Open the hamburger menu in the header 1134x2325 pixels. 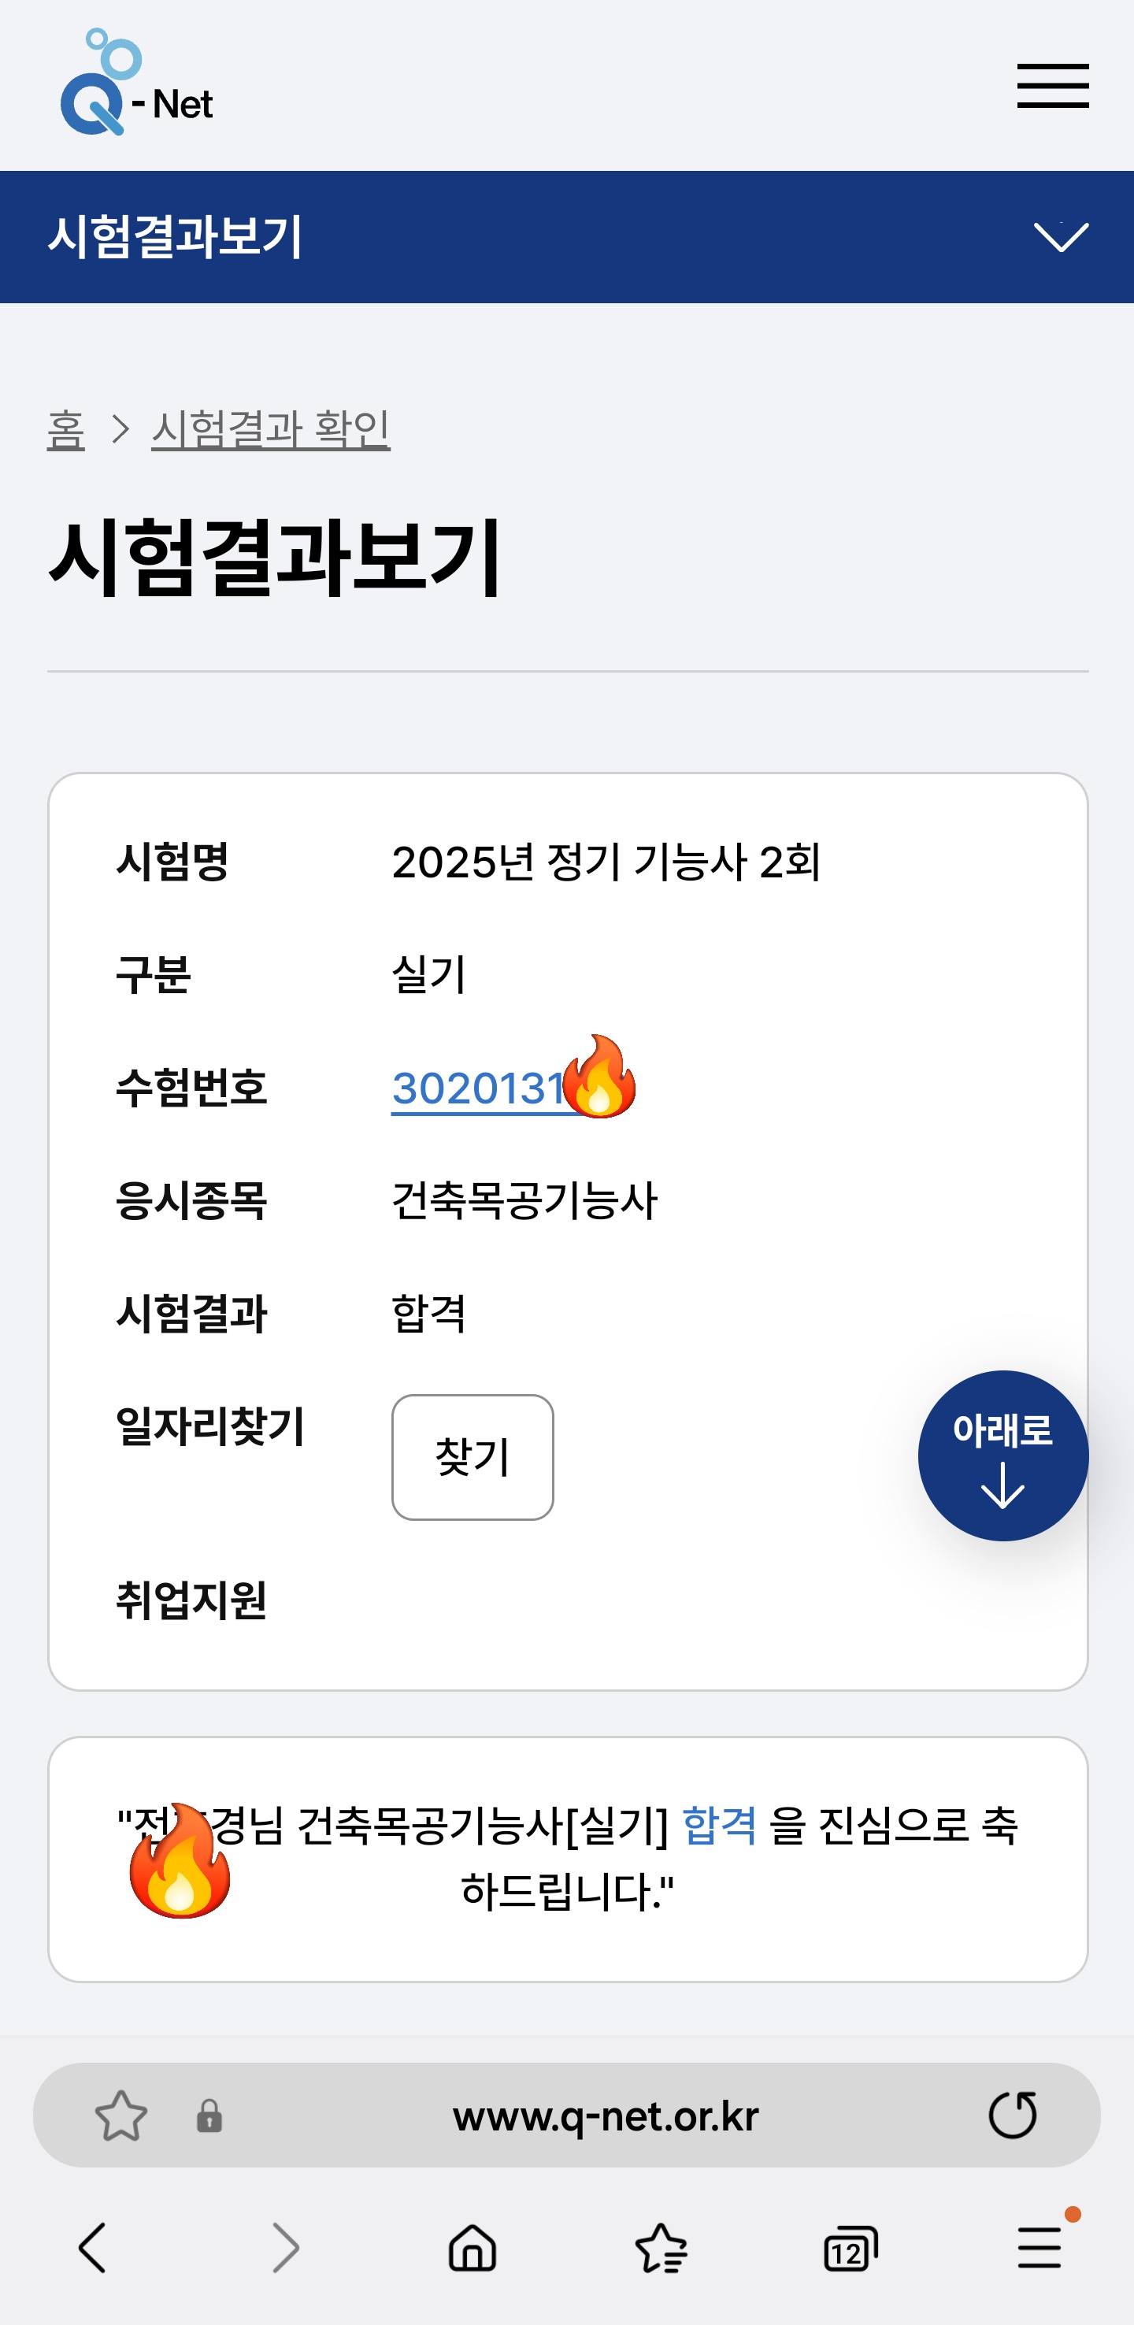[1053, 86]
